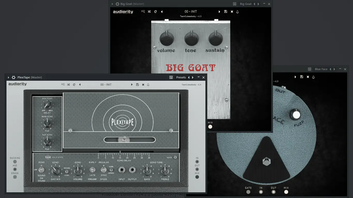Go to previous preset in PlexiTape toolbar

pyautogui.click(x=80, y=85)
